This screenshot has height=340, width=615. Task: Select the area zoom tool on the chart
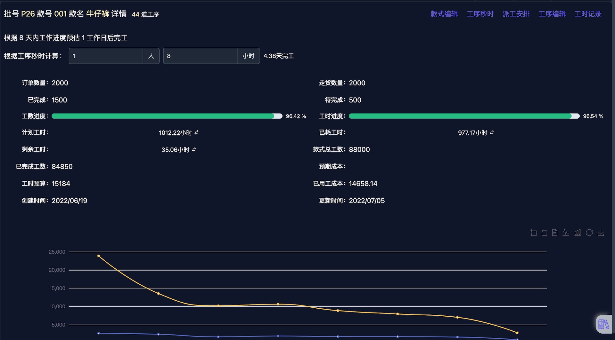point(533,233)
